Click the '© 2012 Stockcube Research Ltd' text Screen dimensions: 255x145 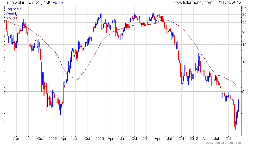point(224,143)
